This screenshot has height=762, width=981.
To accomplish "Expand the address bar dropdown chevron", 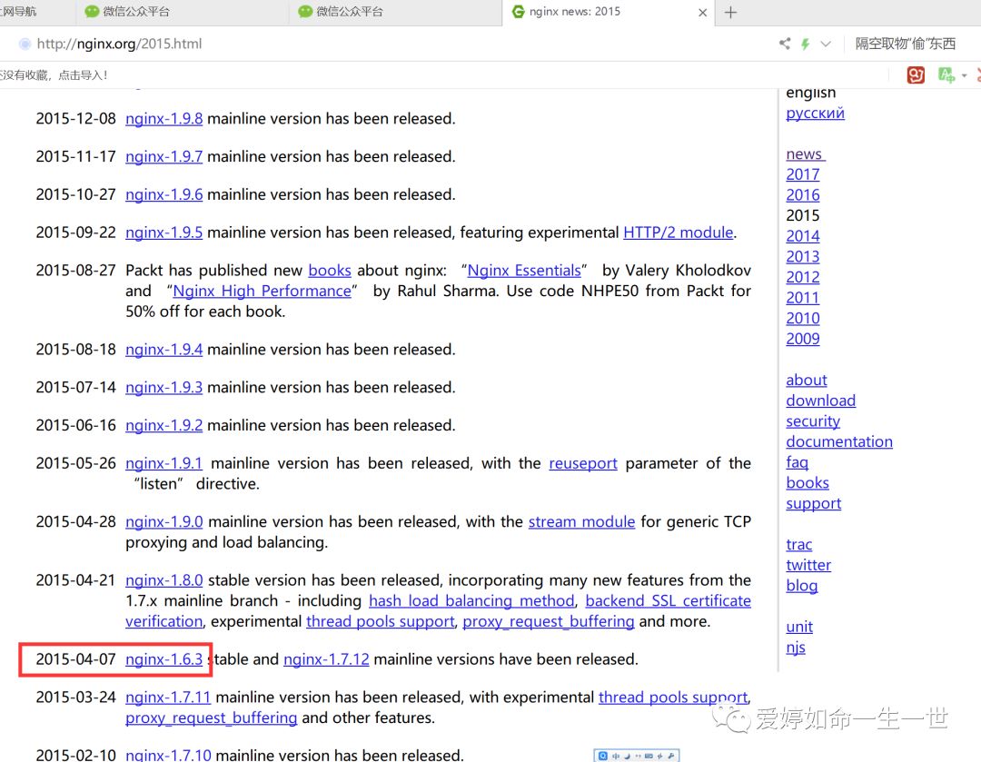I will (826, 44).
